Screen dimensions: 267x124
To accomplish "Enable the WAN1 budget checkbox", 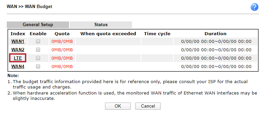I will point(38,41).
